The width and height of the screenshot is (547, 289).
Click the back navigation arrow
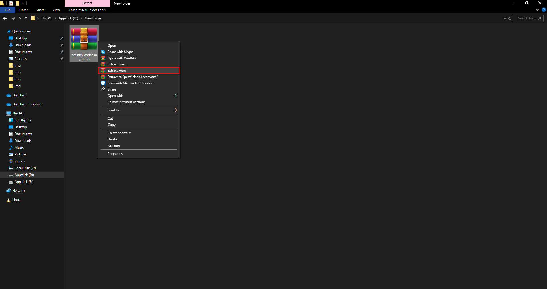pos(5,18)
